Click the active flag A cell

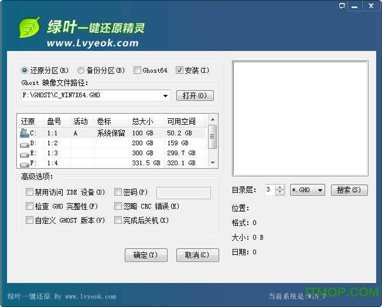75,133
